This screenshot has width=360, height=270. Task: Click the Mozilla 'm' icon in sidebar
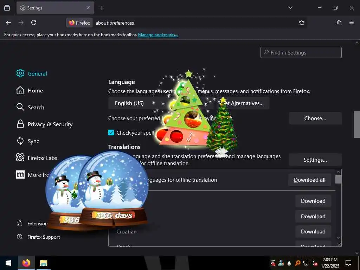point(20,174)
